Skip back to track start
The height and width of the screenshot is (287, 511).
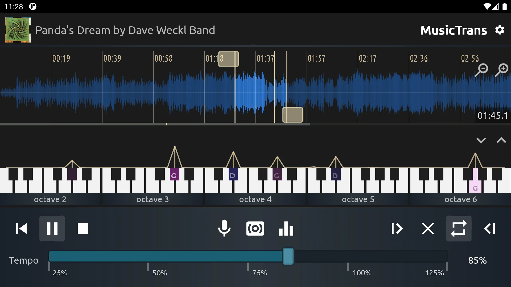tap(21, 229)
